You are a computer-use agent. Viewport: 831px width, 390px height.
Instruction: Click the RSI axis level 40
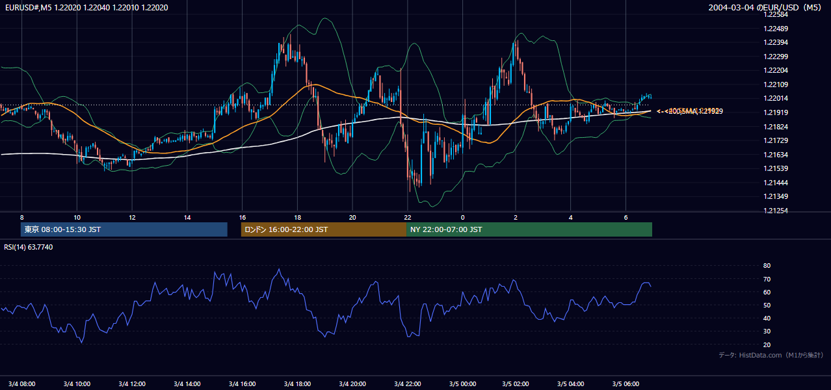coord(767,318)
